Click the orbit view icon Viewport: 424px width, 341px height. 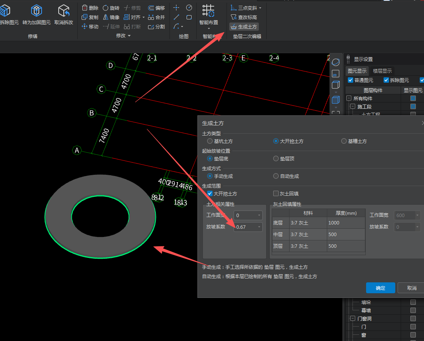point(335,63)
